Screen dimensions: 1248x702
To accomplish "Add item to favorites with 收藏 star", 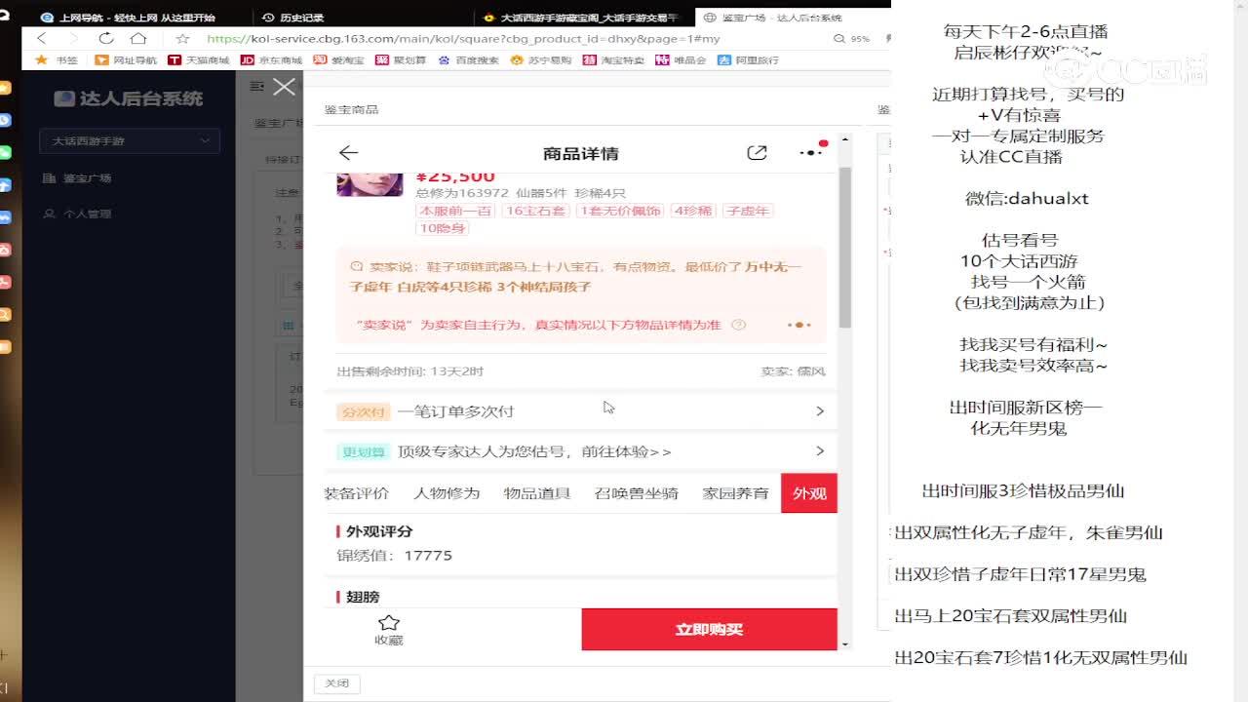I will pos(389,630).
